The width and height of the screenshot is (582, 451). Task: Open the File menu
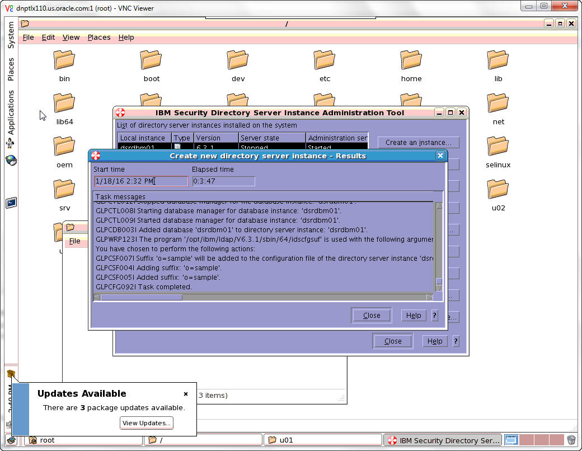coord(28,37)
